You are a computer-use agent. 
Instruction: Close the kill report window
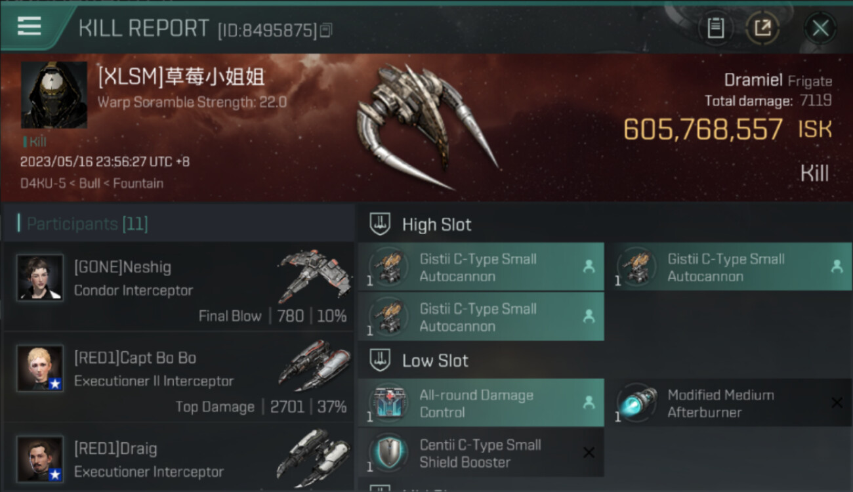[820, 28]
